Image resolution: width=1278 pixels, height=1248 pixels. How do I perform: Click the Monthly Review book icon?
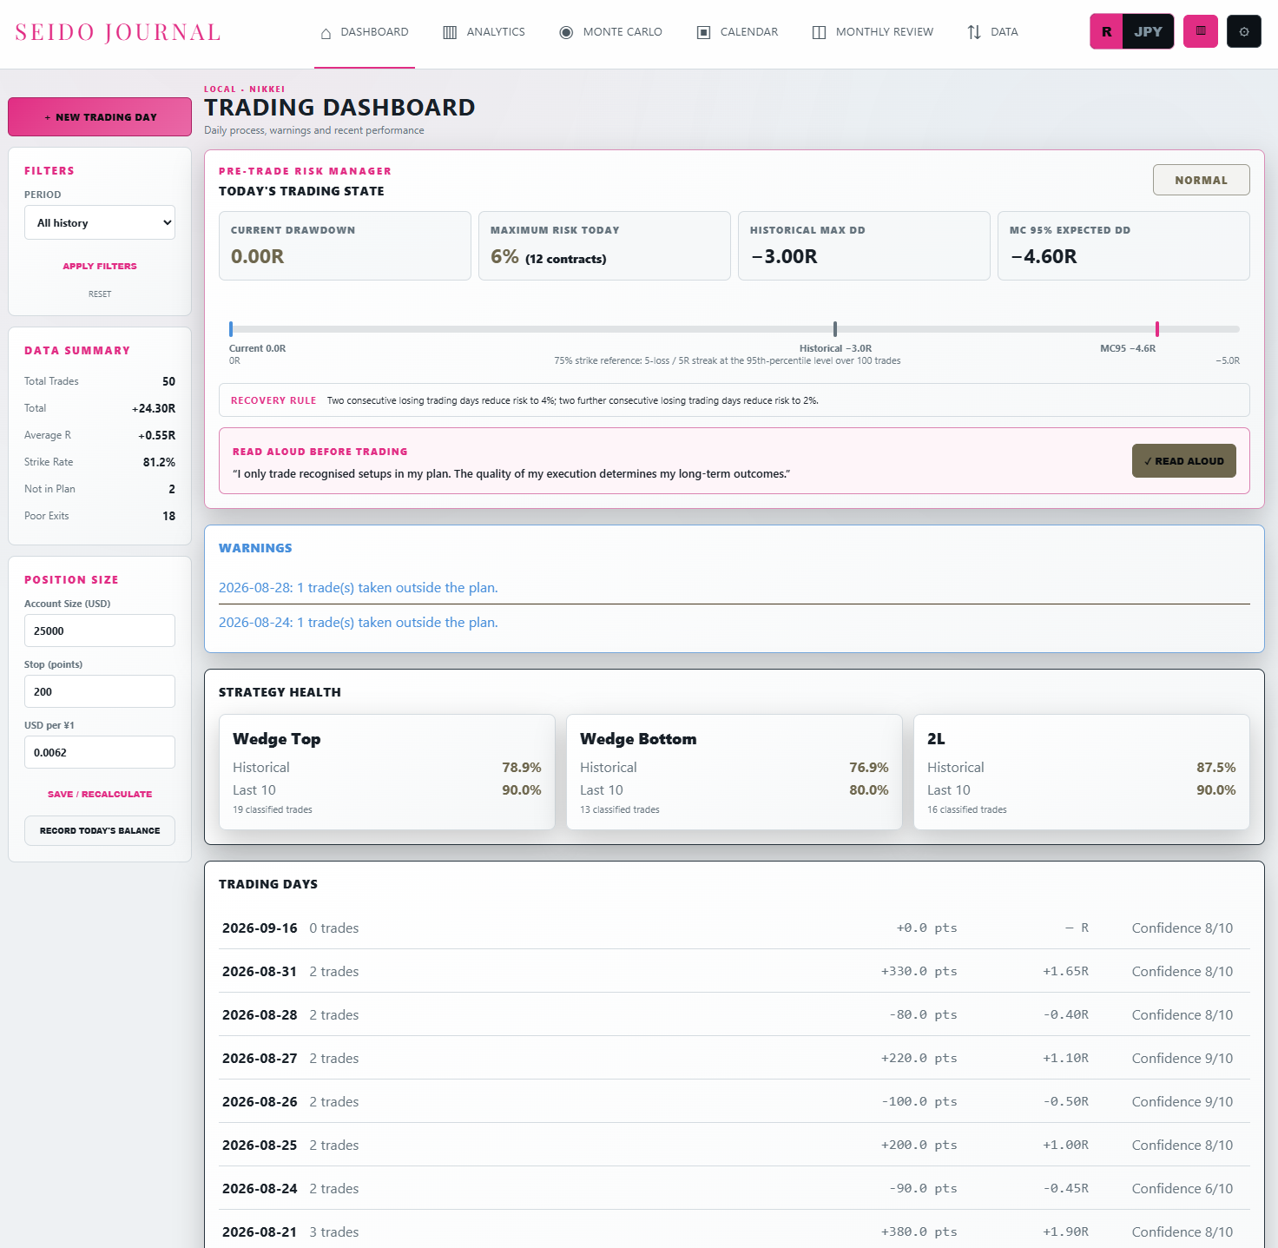click(819, 33)
